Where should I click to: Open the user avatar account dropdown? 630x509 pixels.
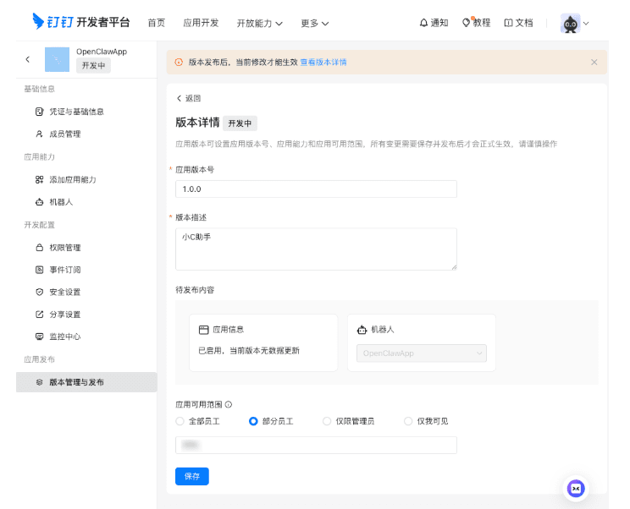coord(575,23)
